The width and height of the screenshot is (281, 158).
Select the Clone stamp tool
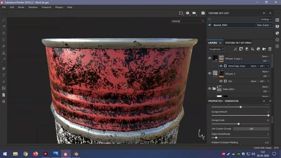pos(4,53)
